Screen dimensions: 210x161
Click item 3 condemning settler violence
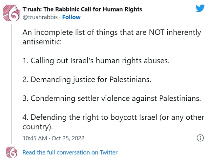coord(112,98)
